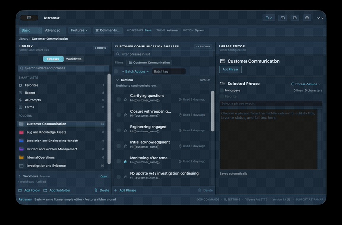Click the clock icon on Engineering engaged row

tap(180, 131)
